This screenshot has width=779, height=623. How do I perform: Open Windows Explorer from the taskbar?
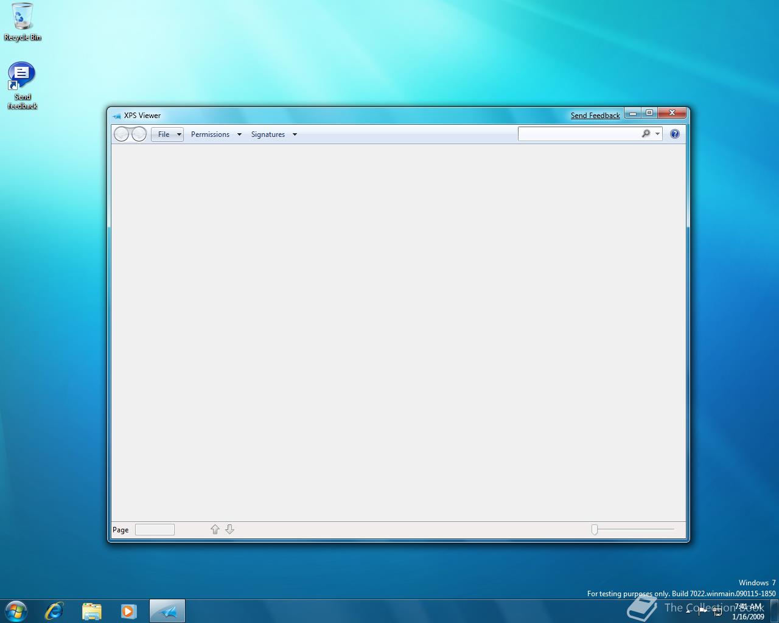91,611
